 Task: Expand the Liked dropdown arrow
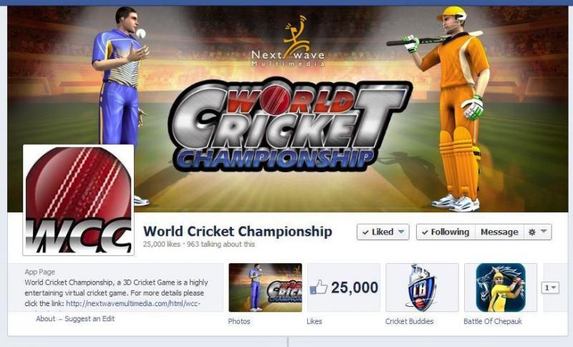pos(401,232)
